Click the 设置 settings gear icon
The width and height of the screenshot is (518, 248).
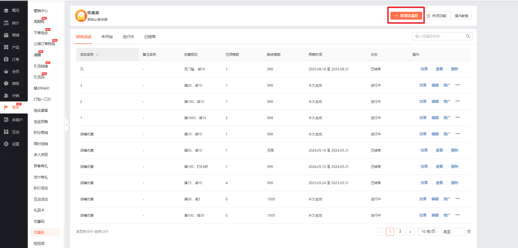[x=6, y=144]
